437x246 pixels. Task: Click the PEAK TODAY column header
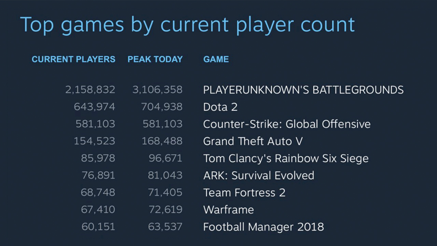tap(155, 59)
